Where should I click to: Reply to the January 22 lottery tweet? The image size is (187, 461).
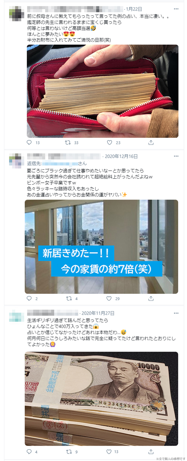[x=30, y=142]
